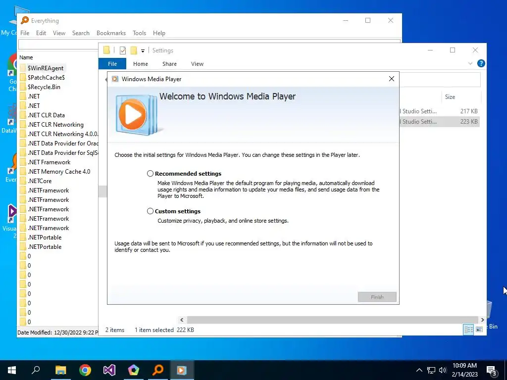Viewport: 507px width, 380px height.
Task: Minimize the Settings explorer window
Action: 430,50
